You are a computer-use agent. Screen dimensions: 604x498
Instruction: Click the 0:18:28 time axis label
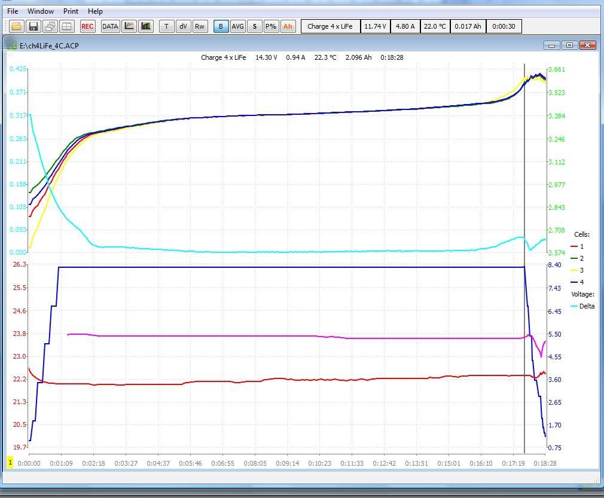[x=545, y=463]
